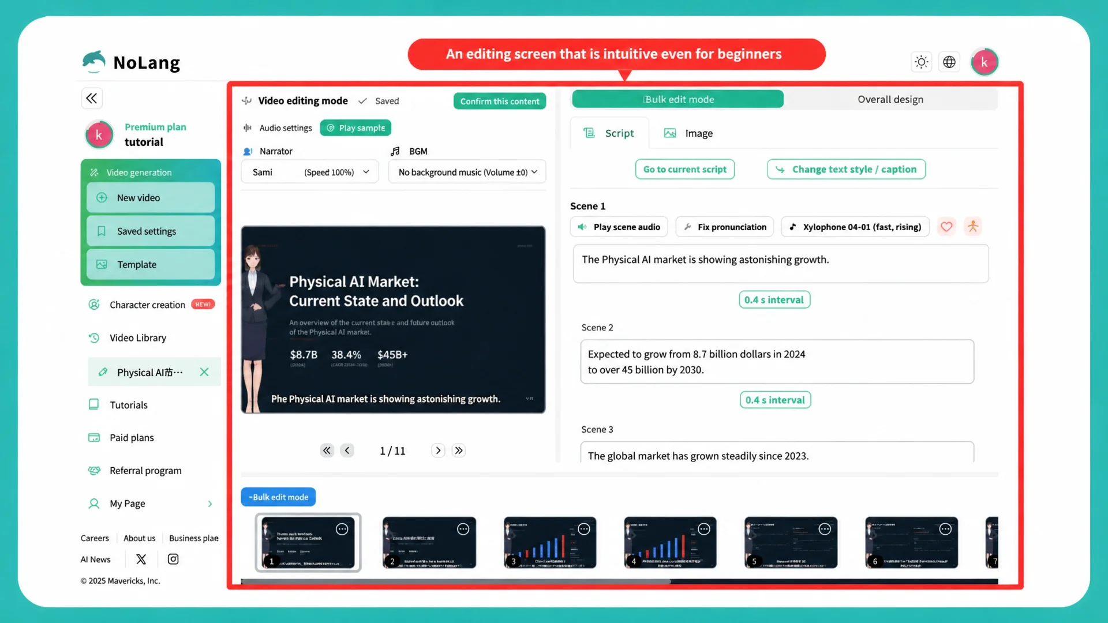
Task: Choose Xylophone 04-01 sound effect
Action: tap(855, 227)
